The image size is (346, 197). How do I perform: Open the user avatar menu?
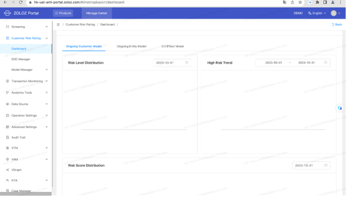point(335,13)
